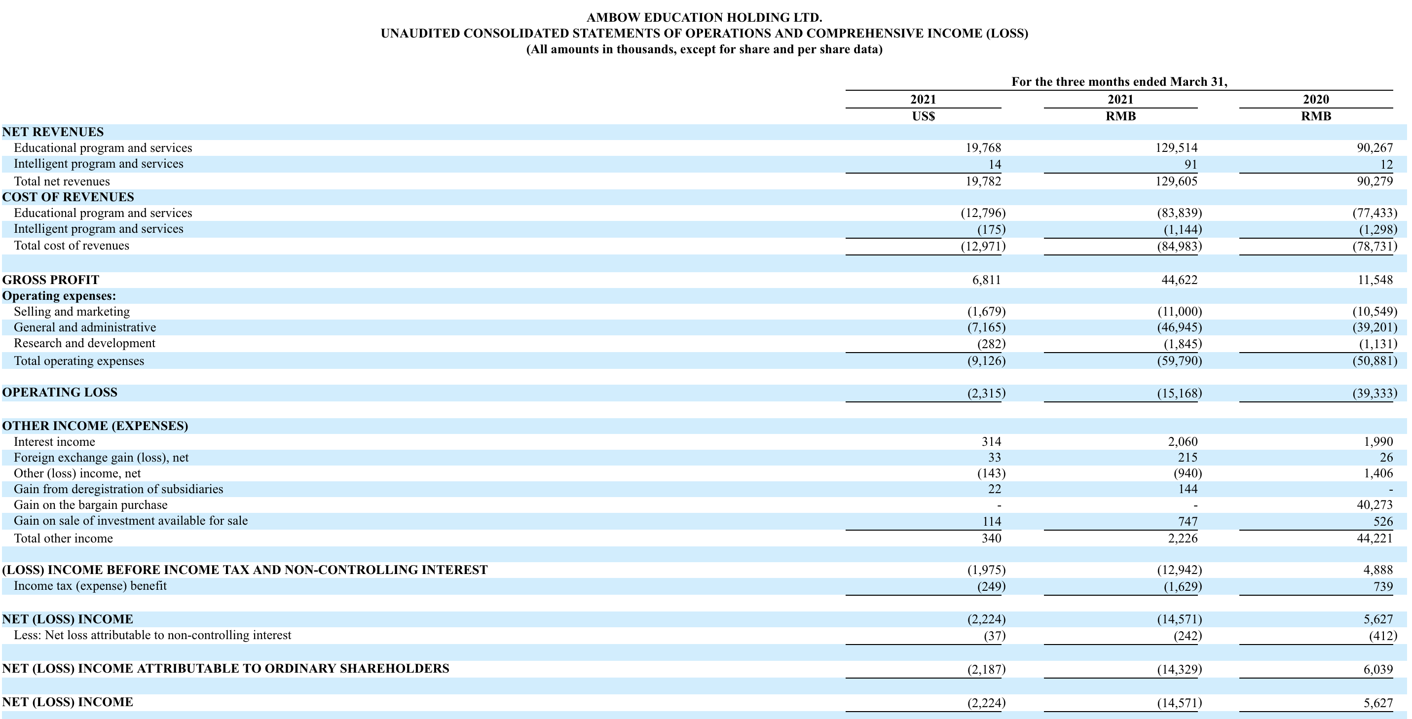Viewport: 1412px width, 719px height.
Task: Click the Total other income label
Action: [63, 539]
